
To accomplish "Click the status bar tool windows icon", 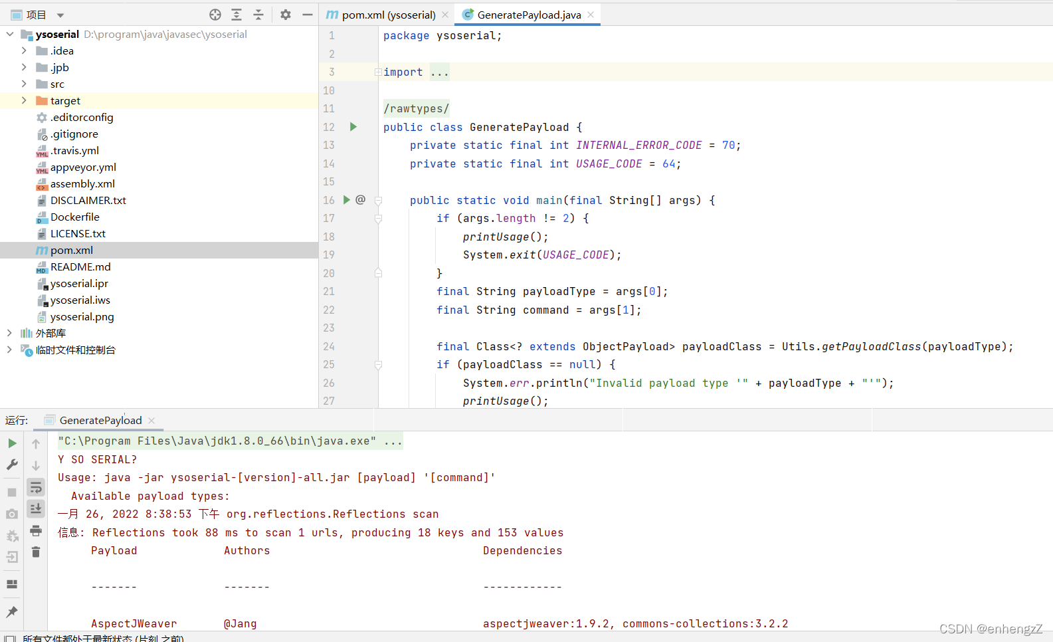I will pos(10,639).
